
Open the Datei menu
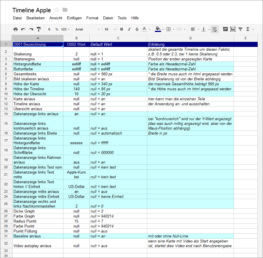[x=17, y=18]
